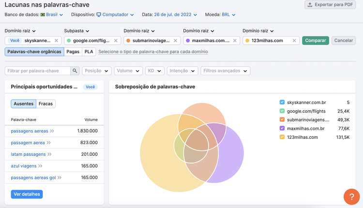Switch to the Ausentes tab
This screenshot has height=208, width=363.
tap(23, 104)
